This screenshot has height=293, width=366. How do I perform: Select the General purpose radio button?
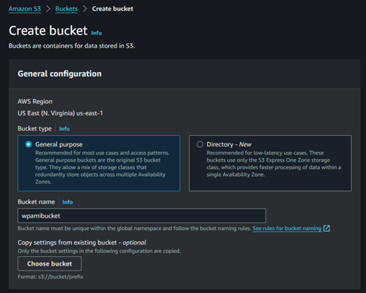28,144
